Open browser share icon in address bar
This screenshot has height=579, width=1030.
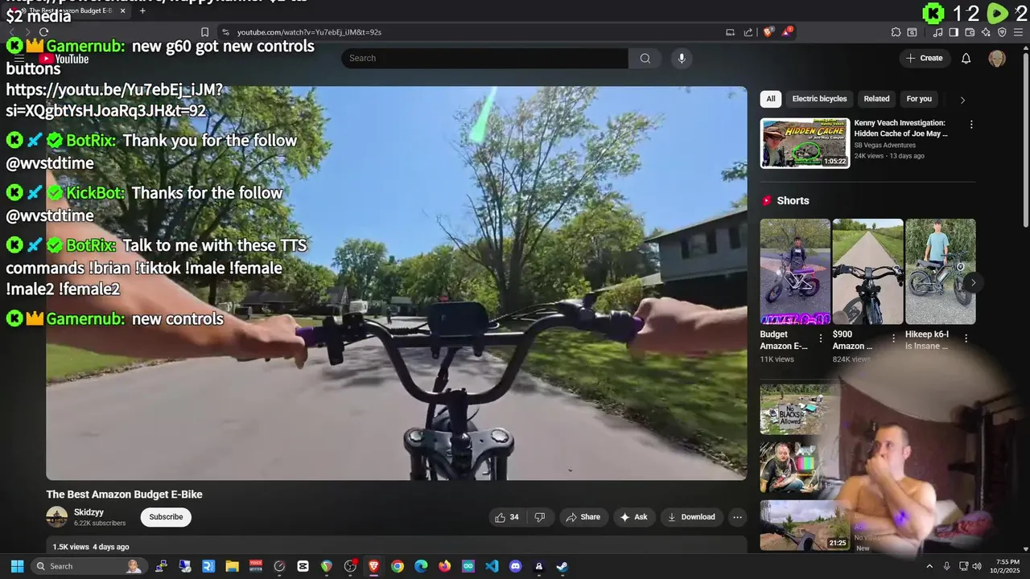click(748, 32)
